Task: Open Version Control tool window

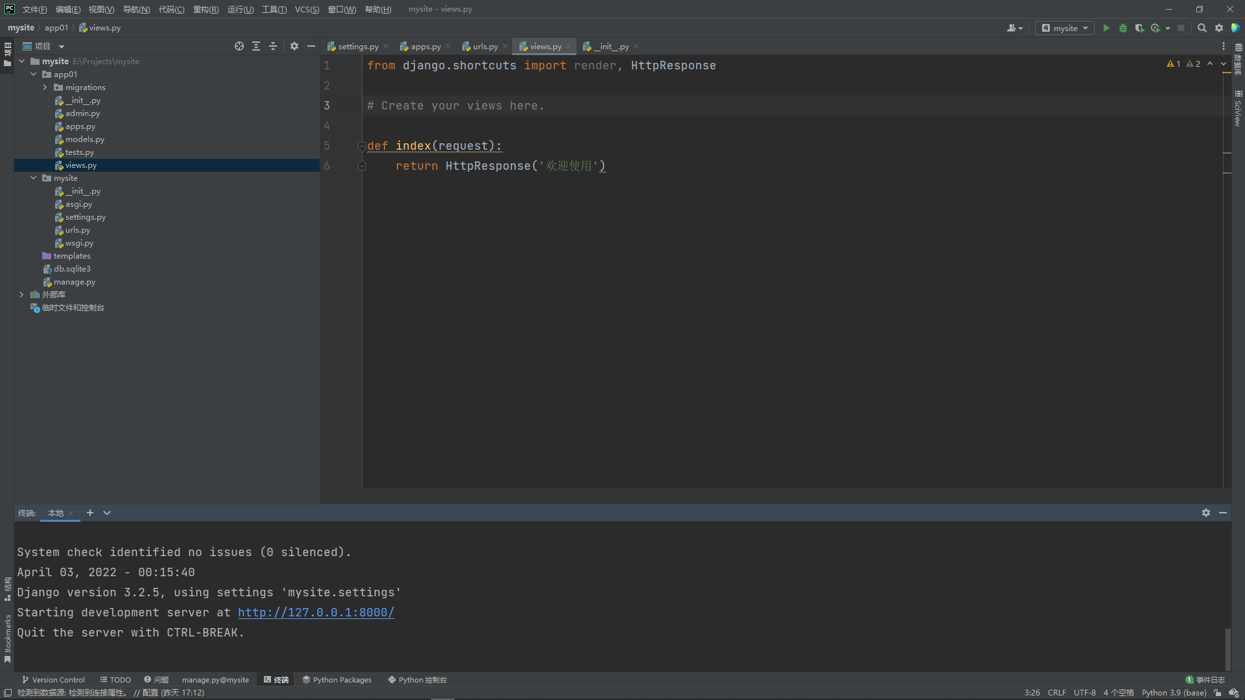Action: coord(53,679)
